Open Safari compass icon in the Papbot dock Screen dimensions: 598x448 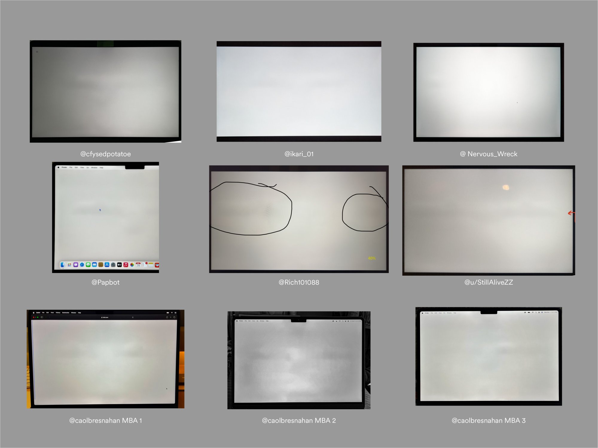pos(82,265)
